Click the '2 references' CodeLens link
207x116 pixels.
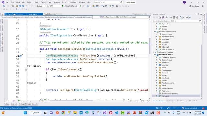click(x=46, y=26)
